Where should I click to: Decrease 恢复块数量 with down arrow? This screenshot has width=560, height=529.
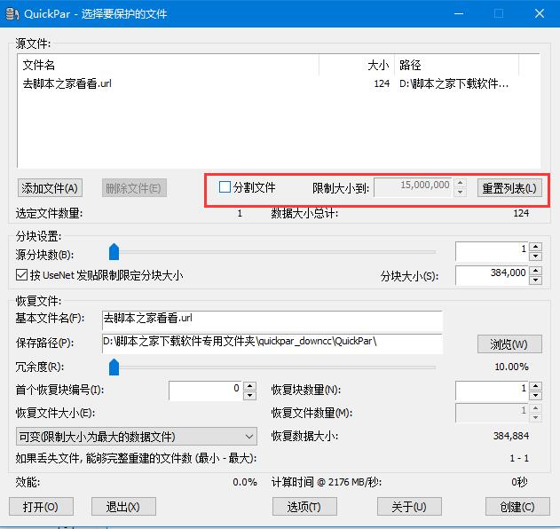[535, 395]
